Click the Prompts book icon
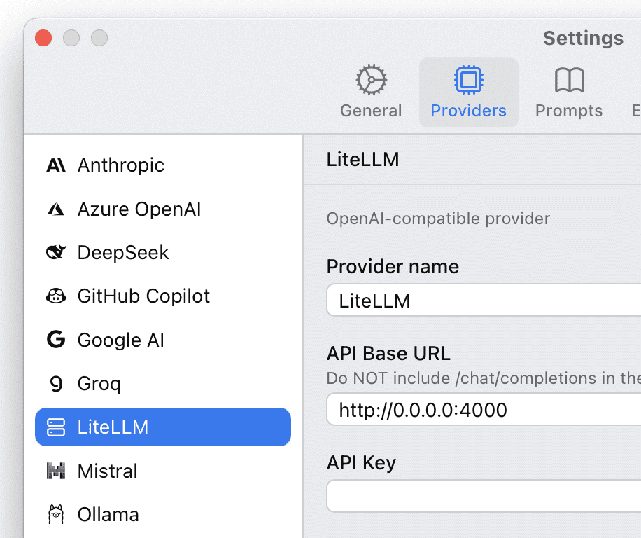Viewport: 641px width, 538px height. pos(569,81)
